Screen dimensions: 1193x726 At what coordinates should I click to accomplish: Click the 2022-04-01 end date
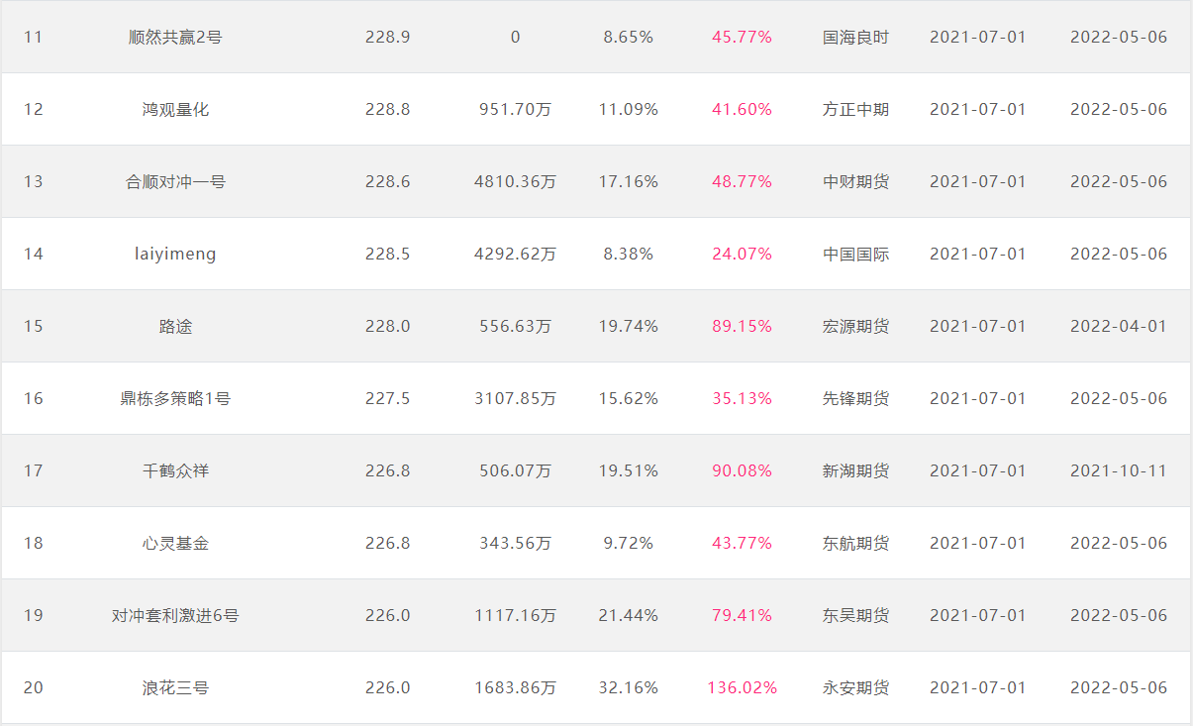[x=1119, y=327]
